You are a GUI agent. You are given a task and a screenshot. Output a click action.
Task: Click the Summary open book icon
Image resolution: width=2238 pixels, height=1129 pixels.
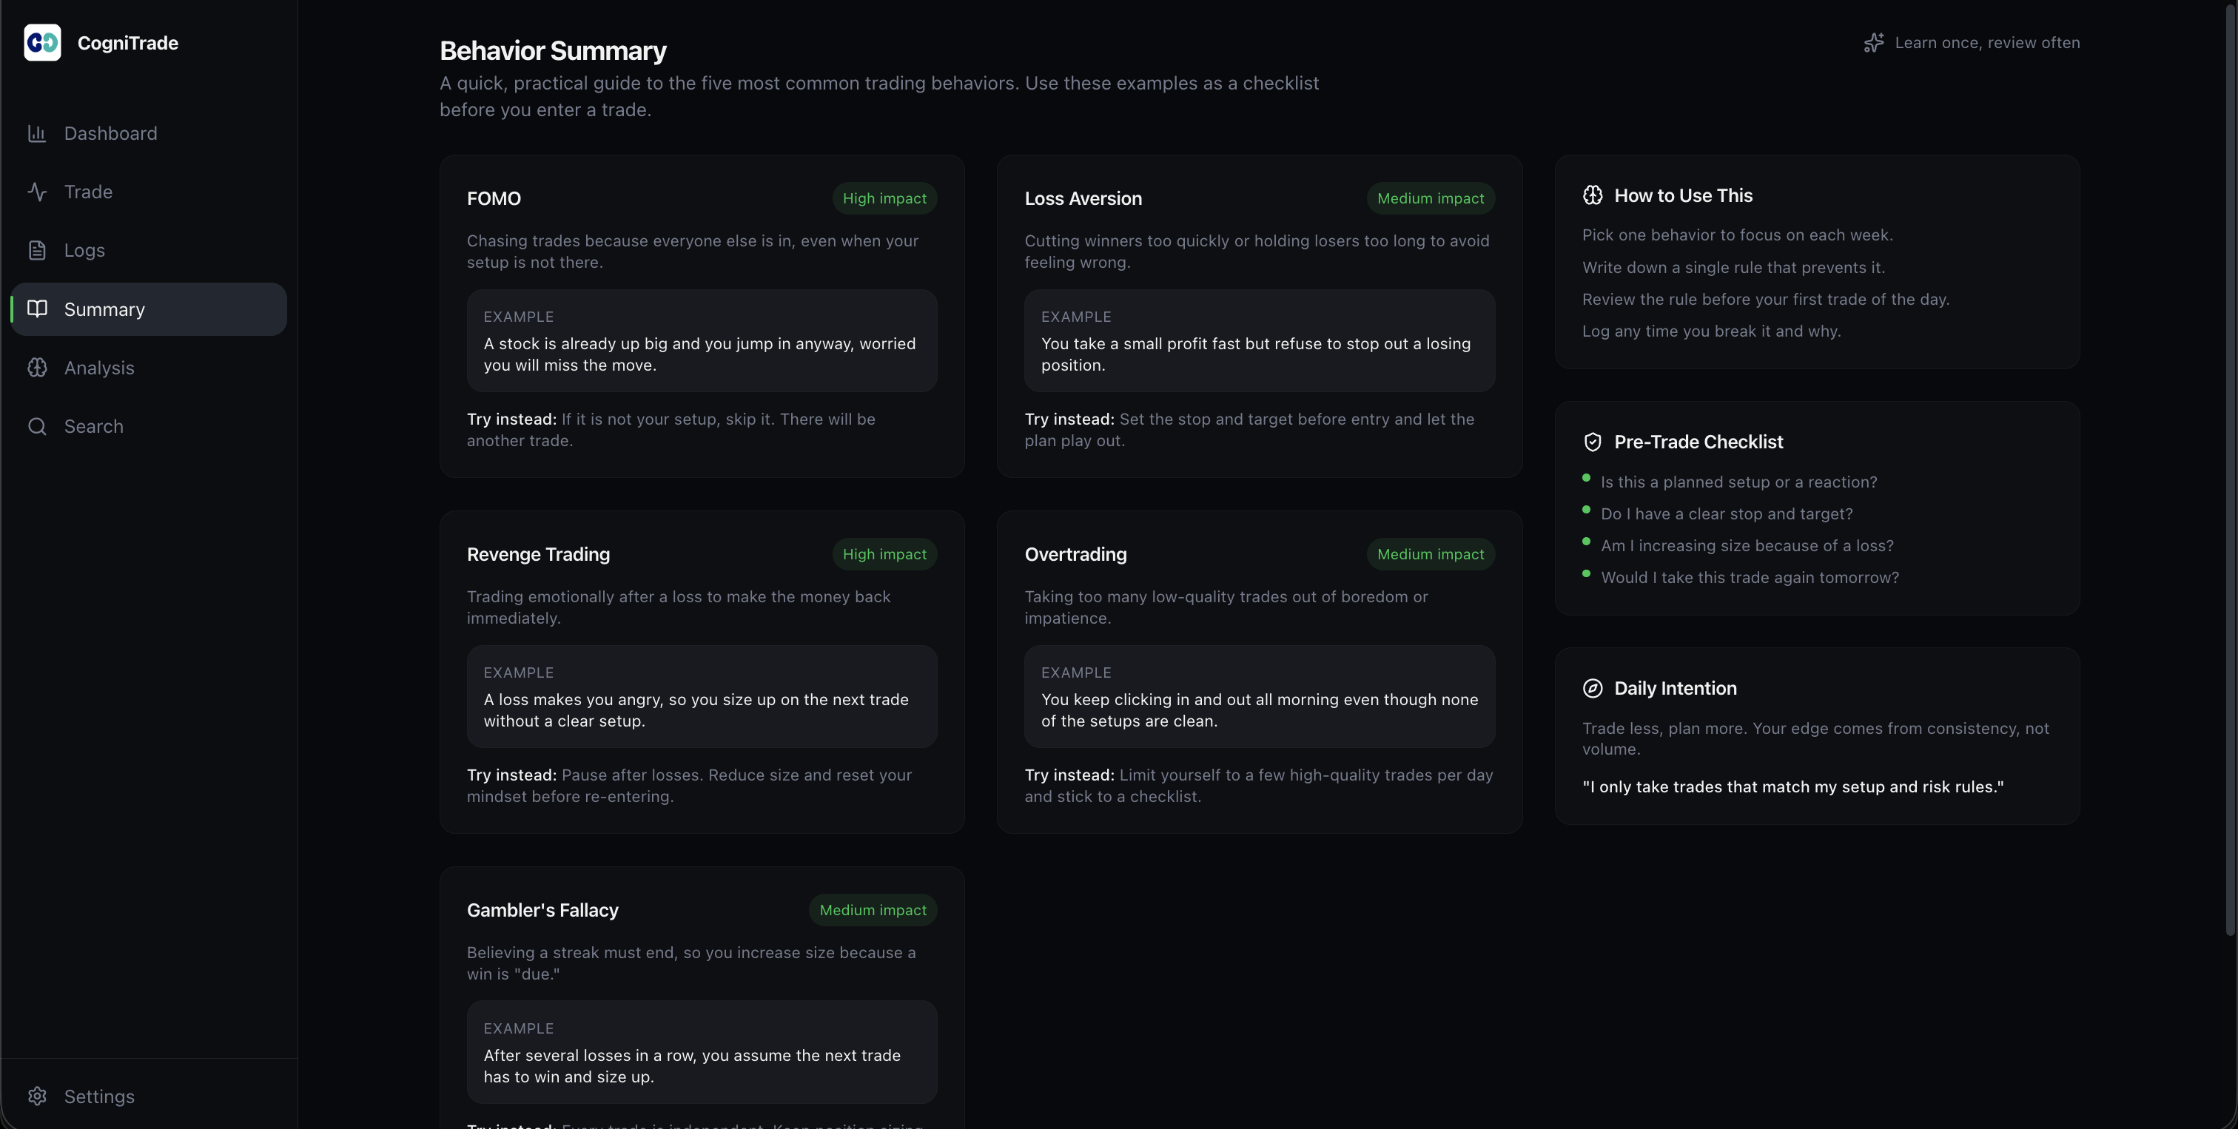tap(36, 309)
